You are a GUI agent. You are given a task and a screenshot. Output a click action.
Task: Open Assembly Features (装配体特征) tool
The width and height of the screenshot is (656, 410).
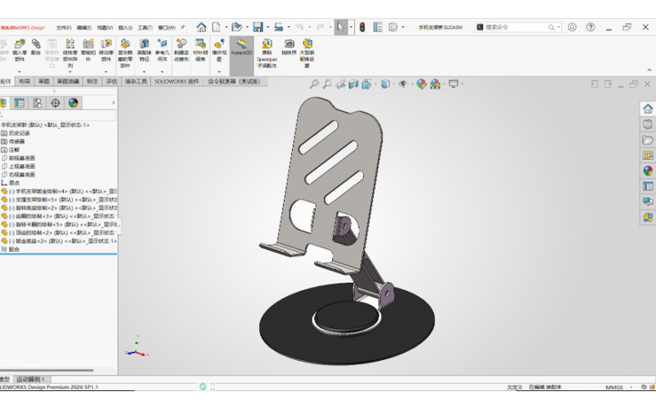(x=144, y=51)
